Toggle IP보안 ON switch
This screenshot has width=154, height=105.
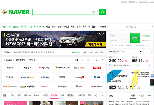pyautogui.click(x=148, y=36)
